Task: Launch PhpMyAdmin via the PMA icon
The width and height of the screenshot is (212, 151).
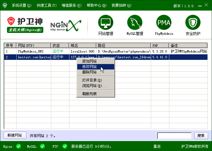Action: pos(164,22)
